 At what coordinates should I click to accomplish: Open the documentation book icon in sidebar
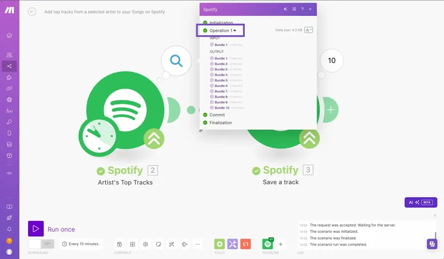click(9, 207)
